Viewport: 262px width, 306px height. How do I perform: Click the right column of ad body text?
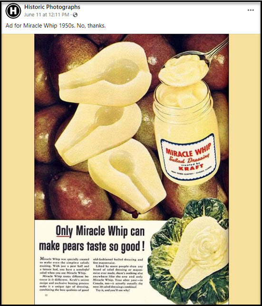(x=118, y=275)
